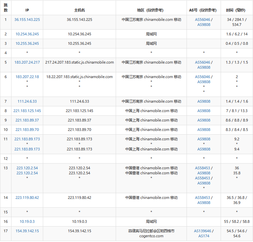
Task: Click AS9808 link in hop 14 row
Action: 204,203
